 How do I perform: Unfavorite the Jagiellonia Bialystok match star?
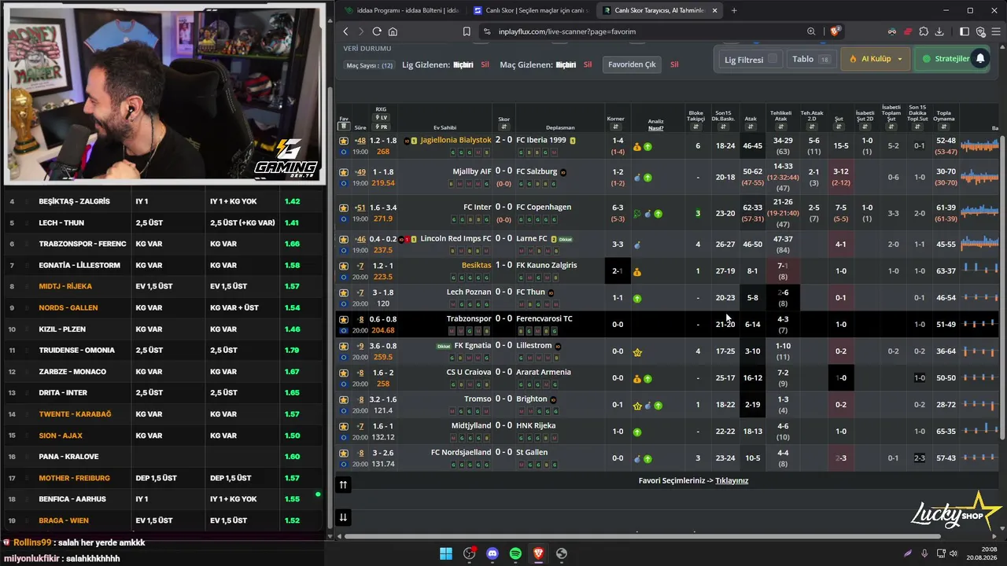tap(344, 141)
